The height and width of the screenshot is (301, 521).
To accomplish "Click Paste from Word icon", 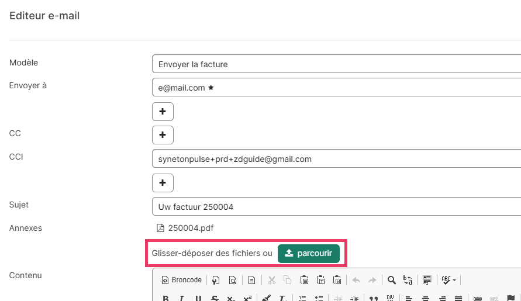I will 337,280.
